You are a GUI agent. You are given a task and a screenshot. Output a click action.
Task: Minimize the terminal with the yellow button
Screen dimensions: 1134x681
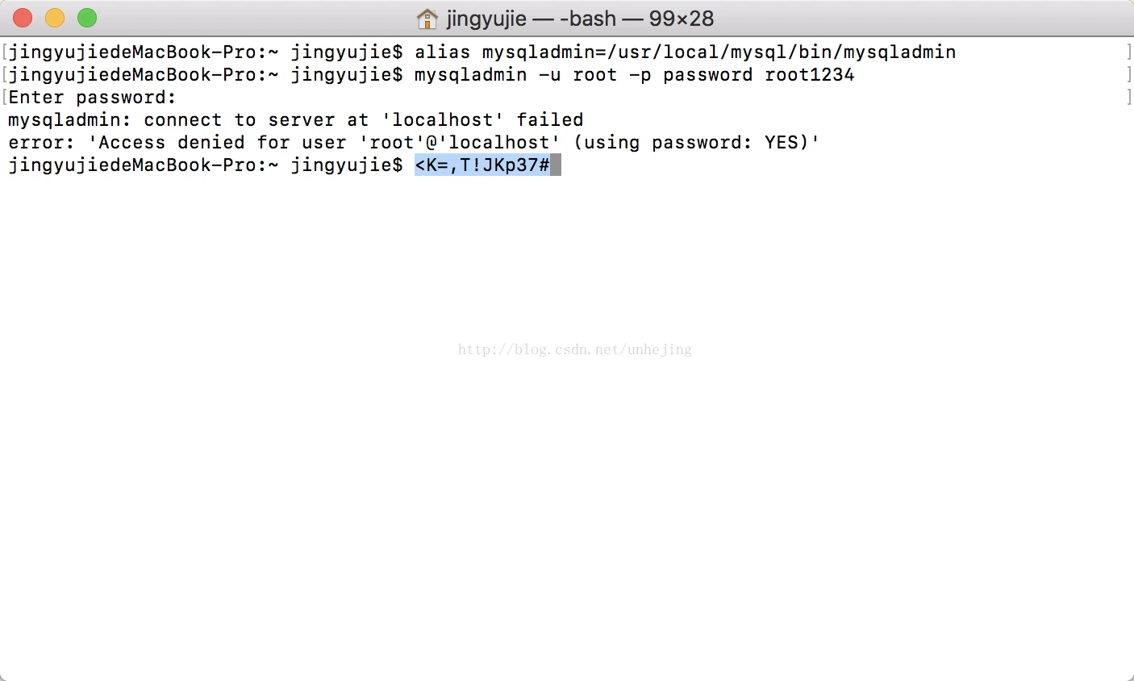[55, 18]
